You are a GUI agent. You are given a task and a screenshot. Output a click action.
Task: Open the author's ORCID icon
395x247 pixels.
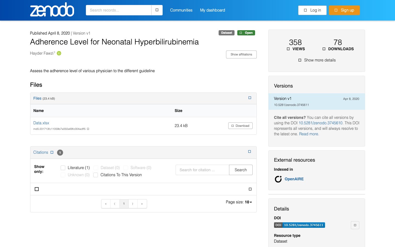tap(59, 53)
